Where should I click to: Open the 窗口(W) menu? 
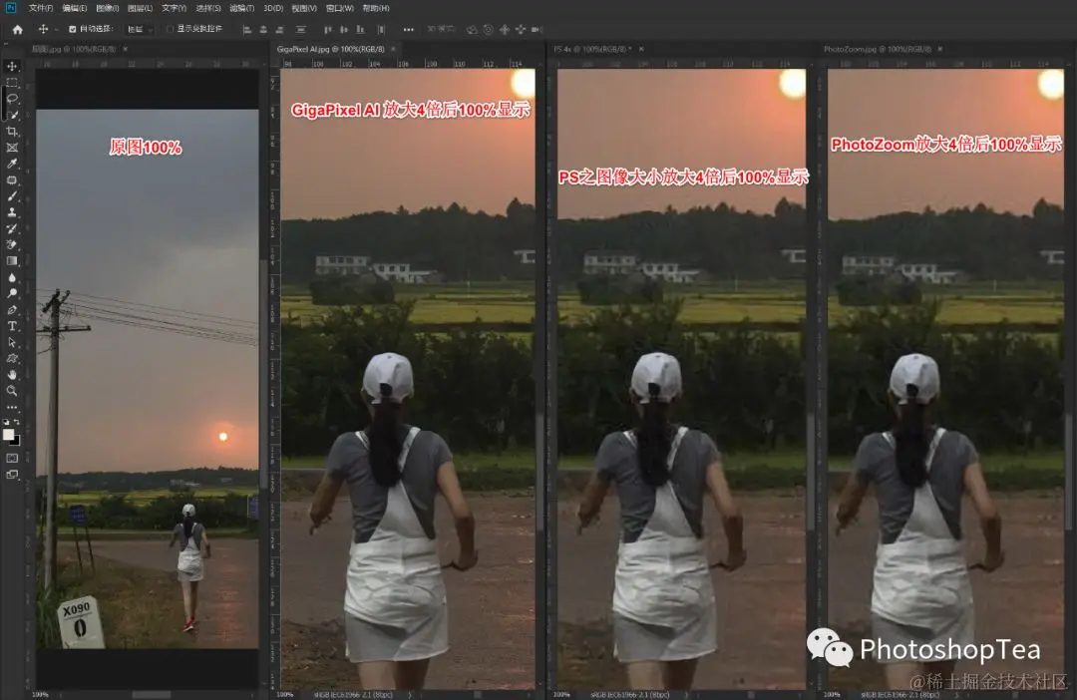pyautogui.click(x=339, y=8)
